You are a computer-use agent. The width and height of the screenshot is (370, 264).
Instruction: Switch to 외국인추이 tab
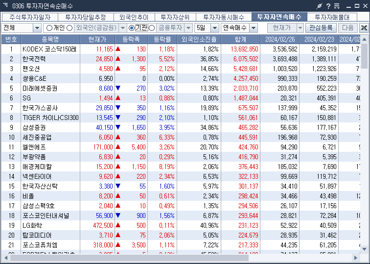pos(134,17)
